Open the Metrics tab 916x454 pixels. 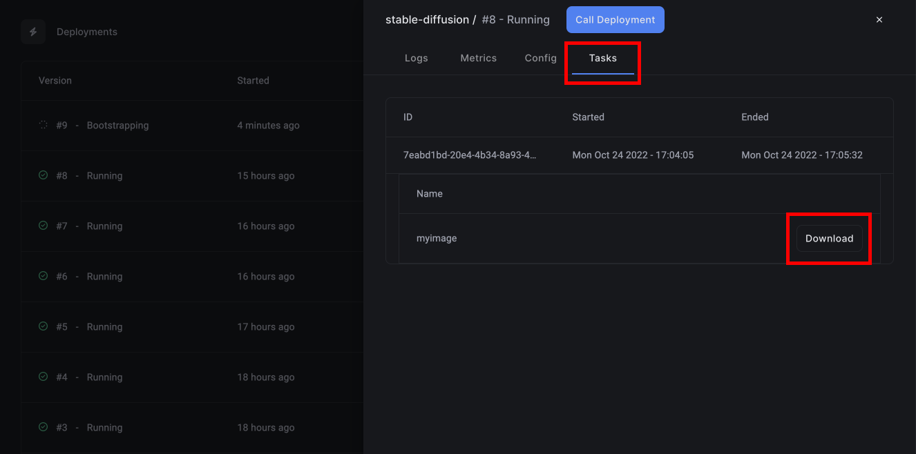coord(478,58)
